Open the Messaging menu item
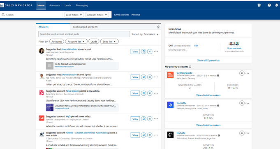 (x=82, y=5)
